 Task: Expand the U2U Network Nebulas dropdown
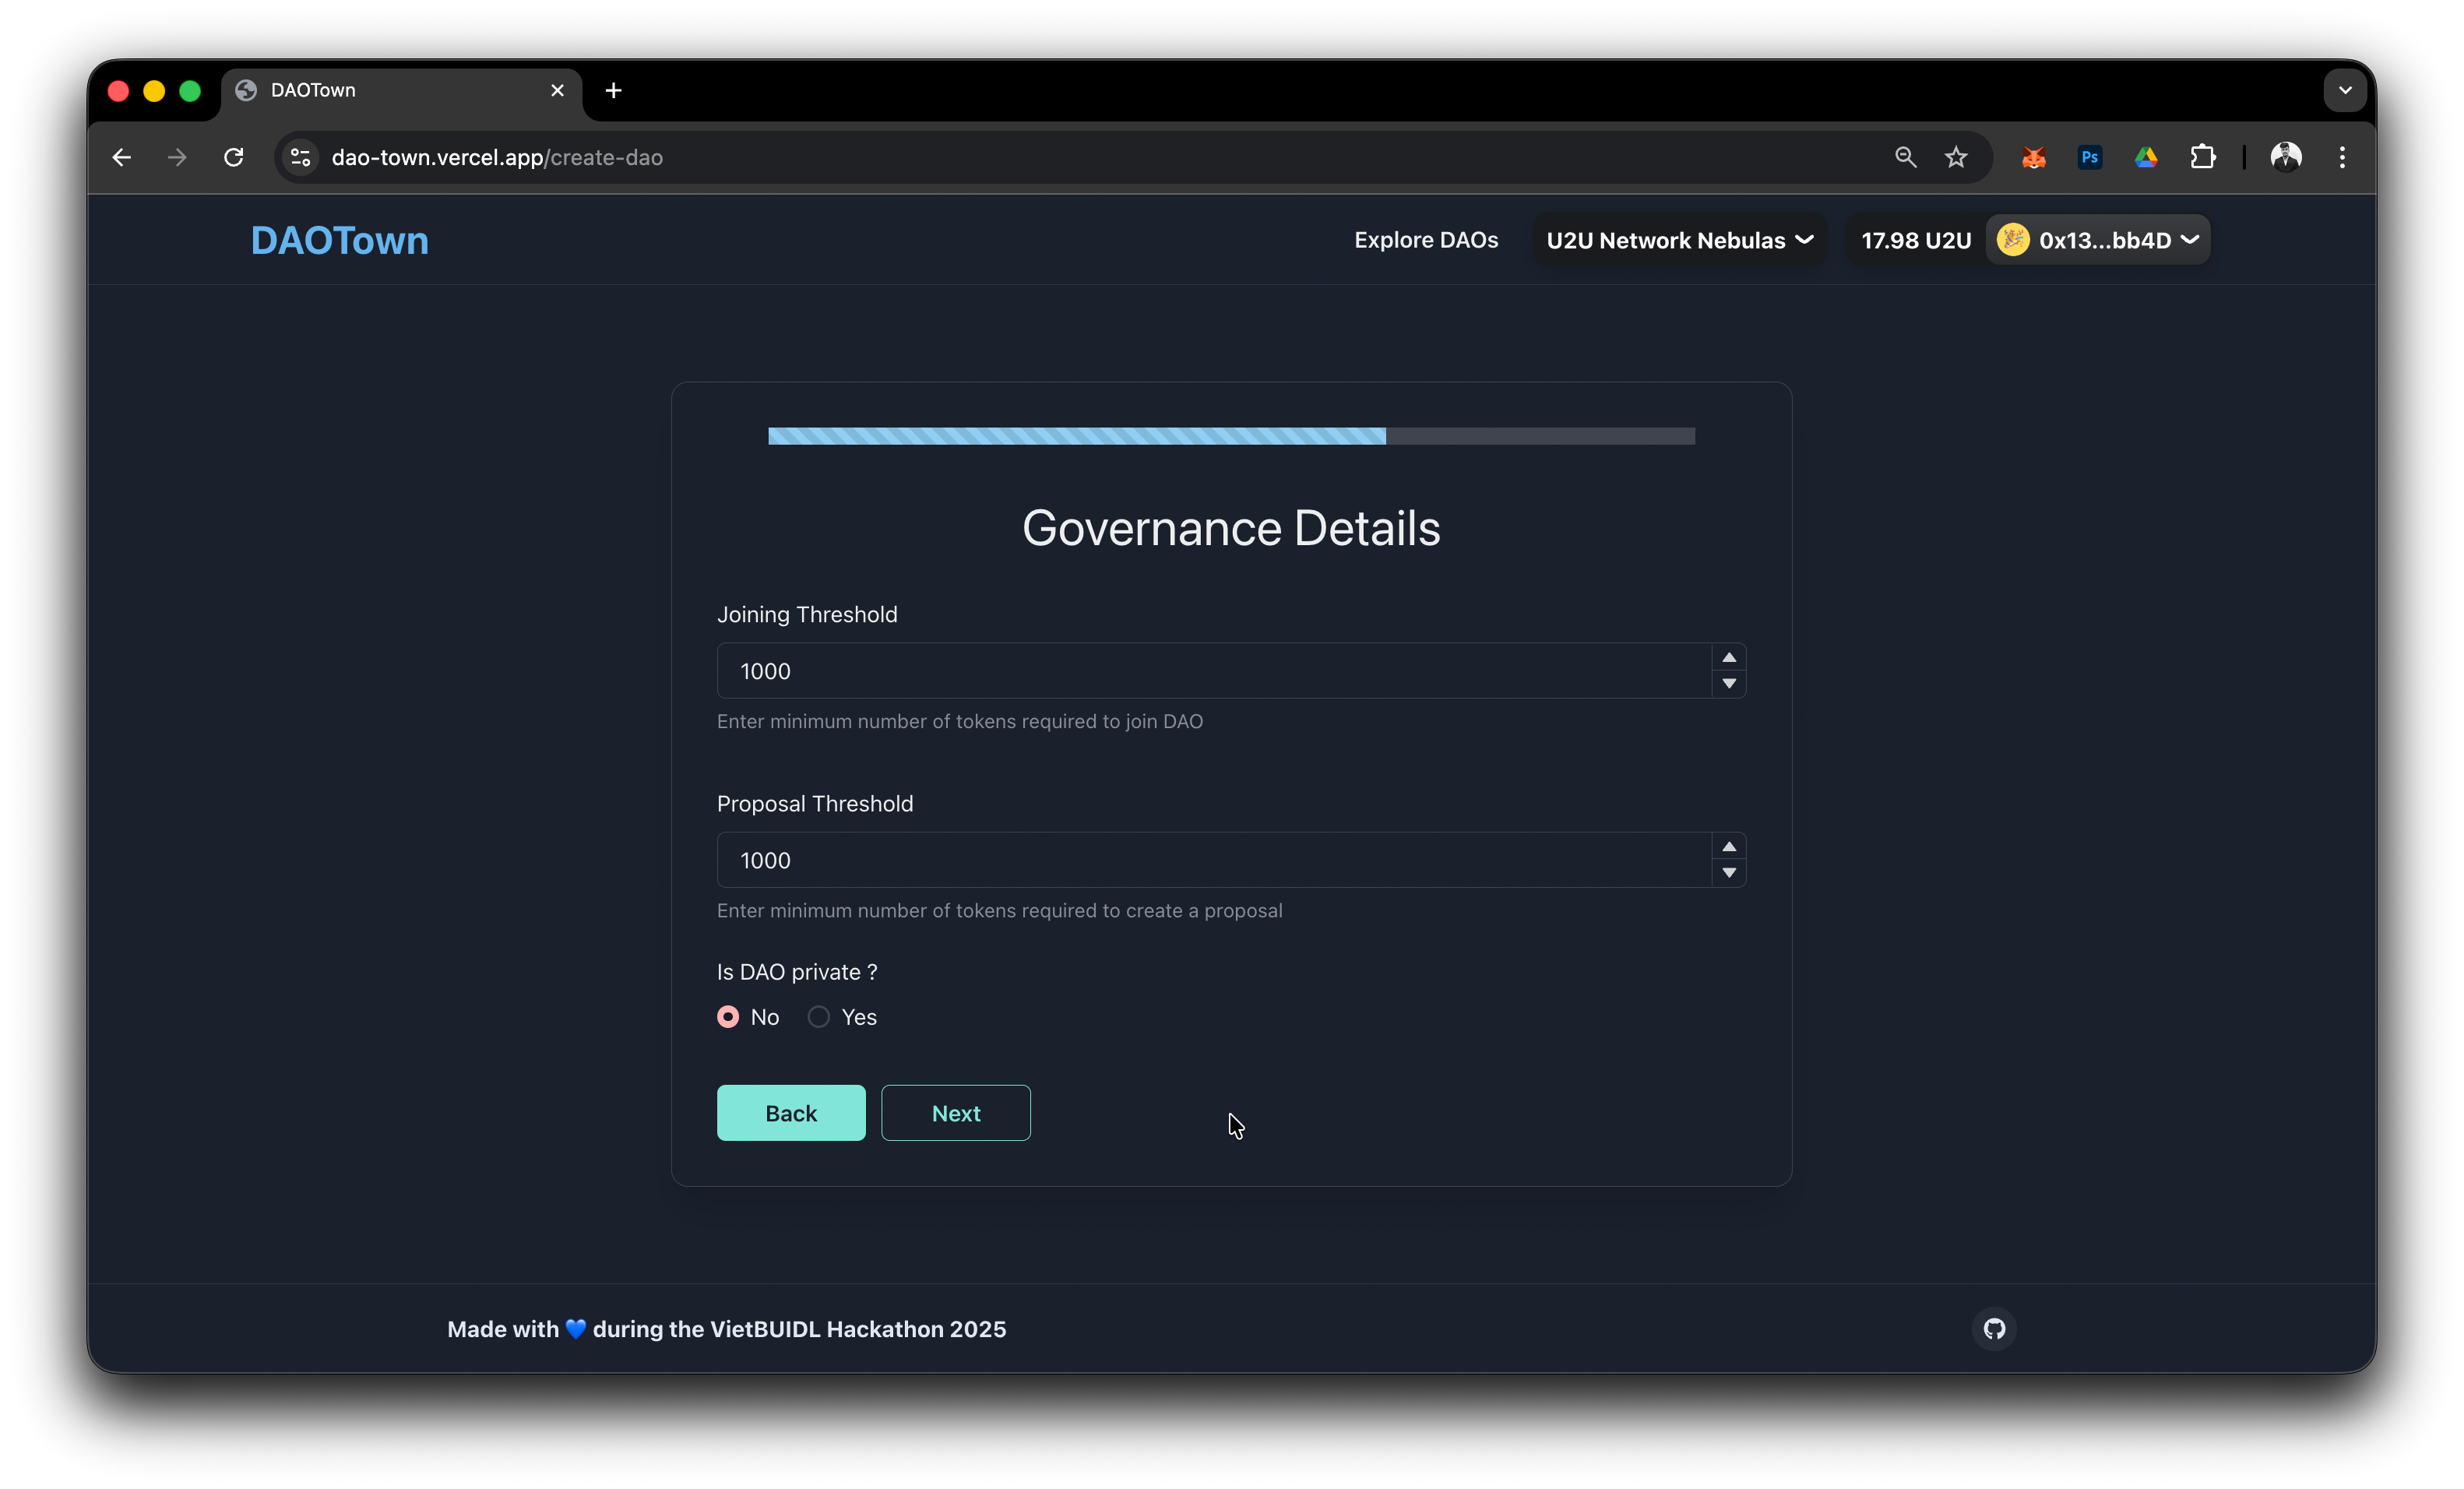[x=1680, y=240]
